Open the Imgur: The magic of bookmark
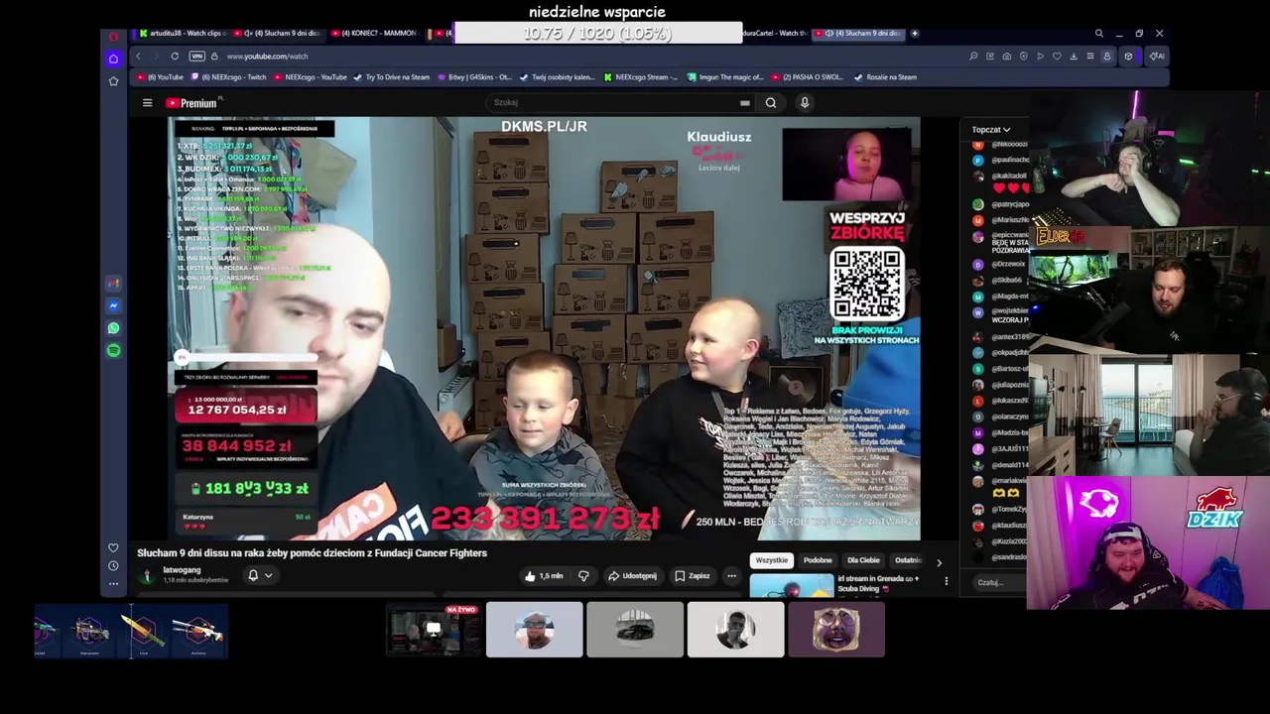 [x=725, y=77]
